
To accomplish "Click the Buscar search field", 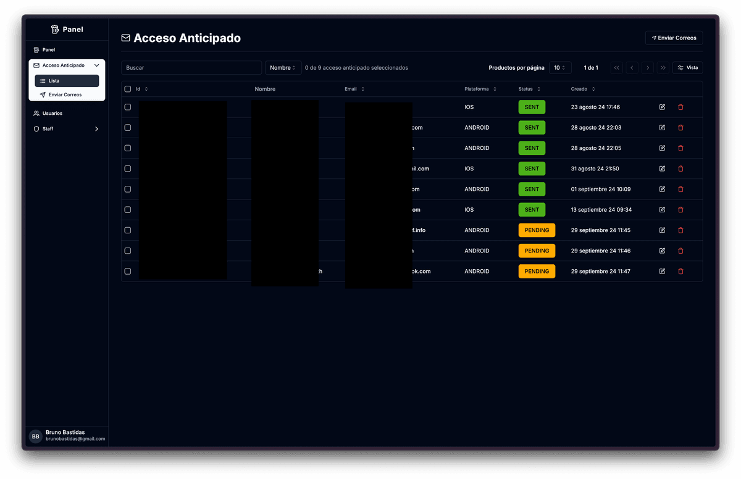I will click(191, 68).
